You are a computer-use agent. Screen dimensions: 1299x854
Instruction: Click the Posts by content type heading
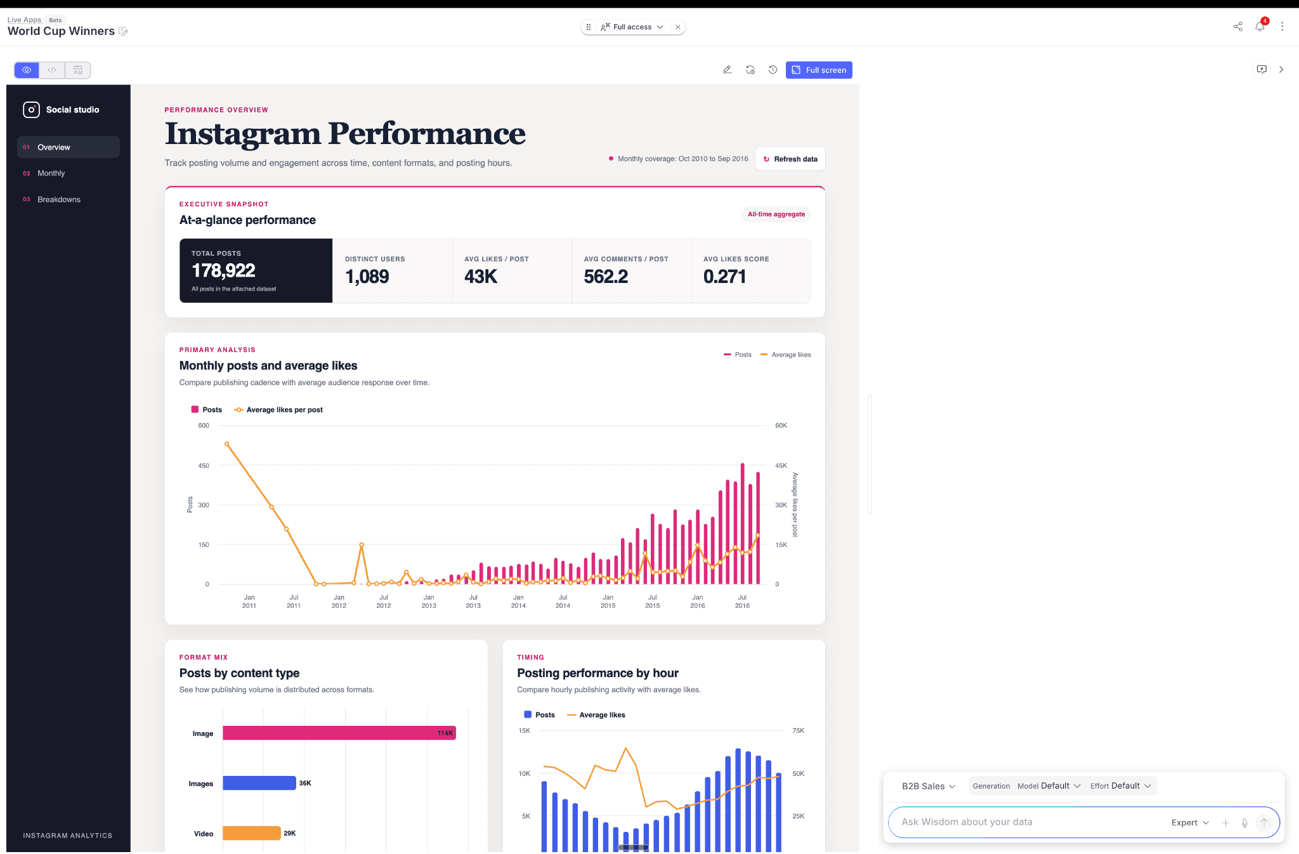pos(239,673)
